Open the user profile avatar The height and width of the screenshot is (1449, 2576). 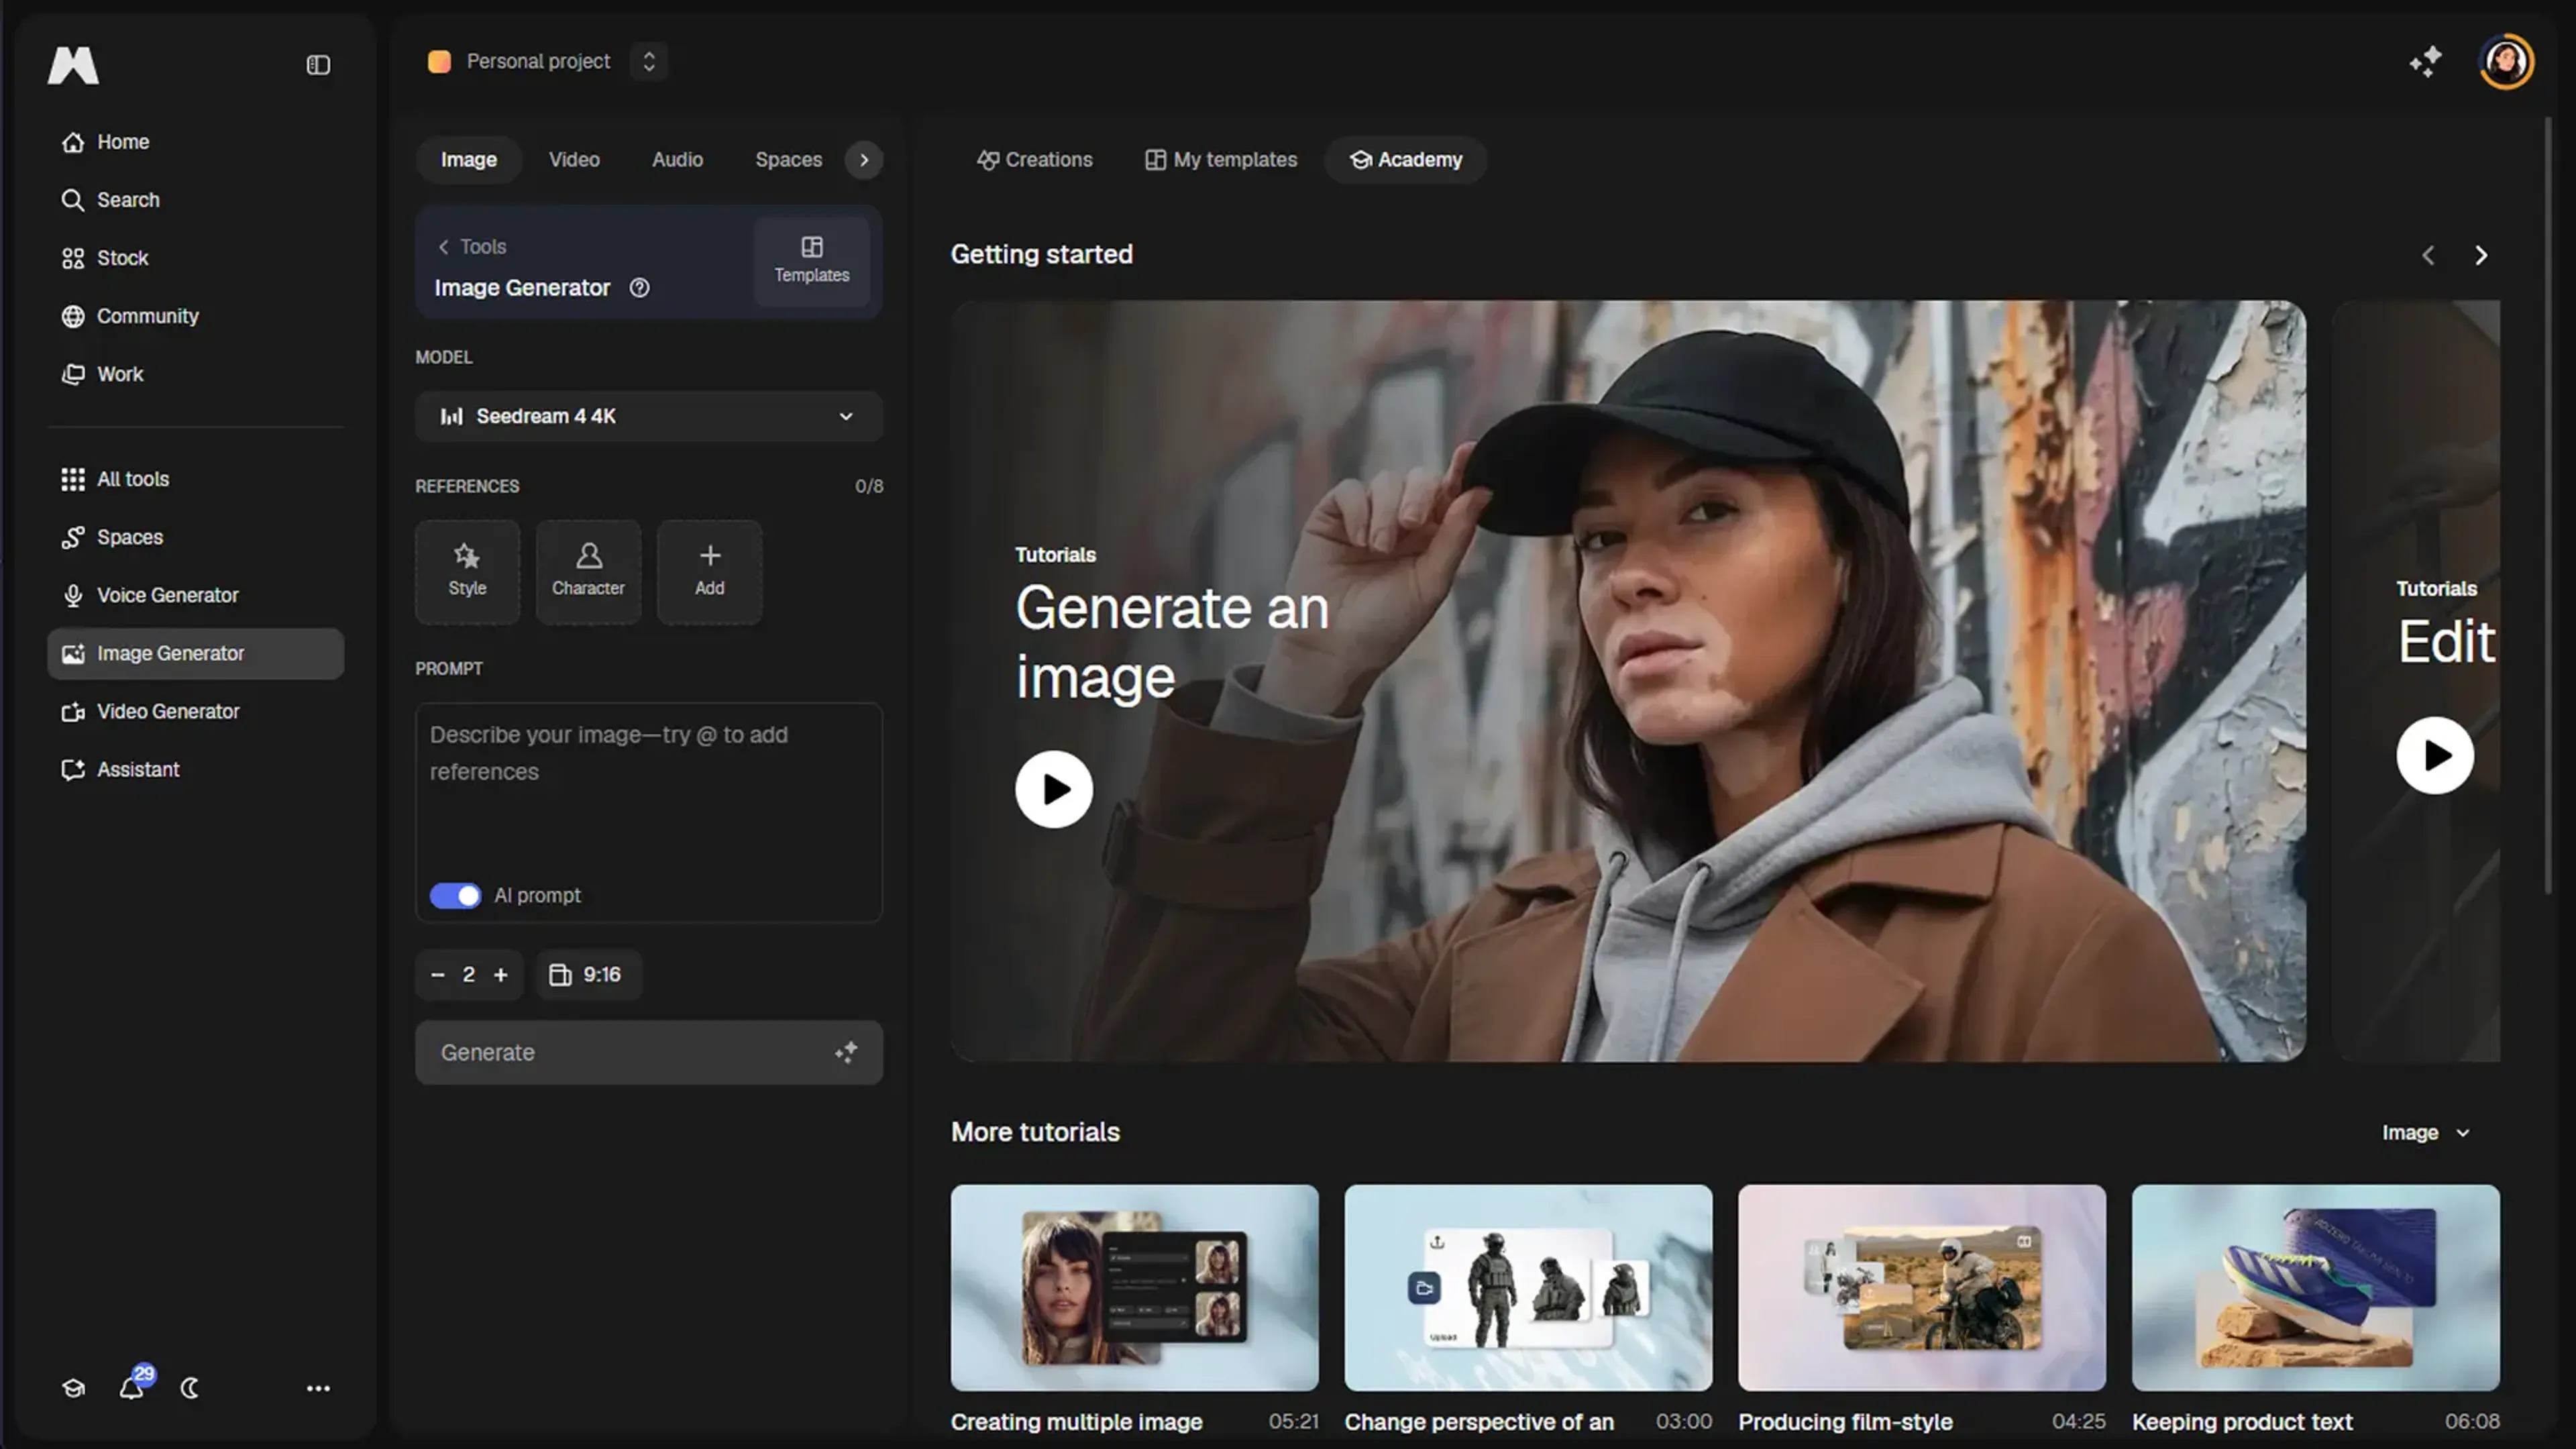coord(2506,62)
